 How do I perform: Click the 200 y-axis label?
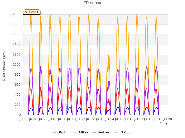click(18, 105)
